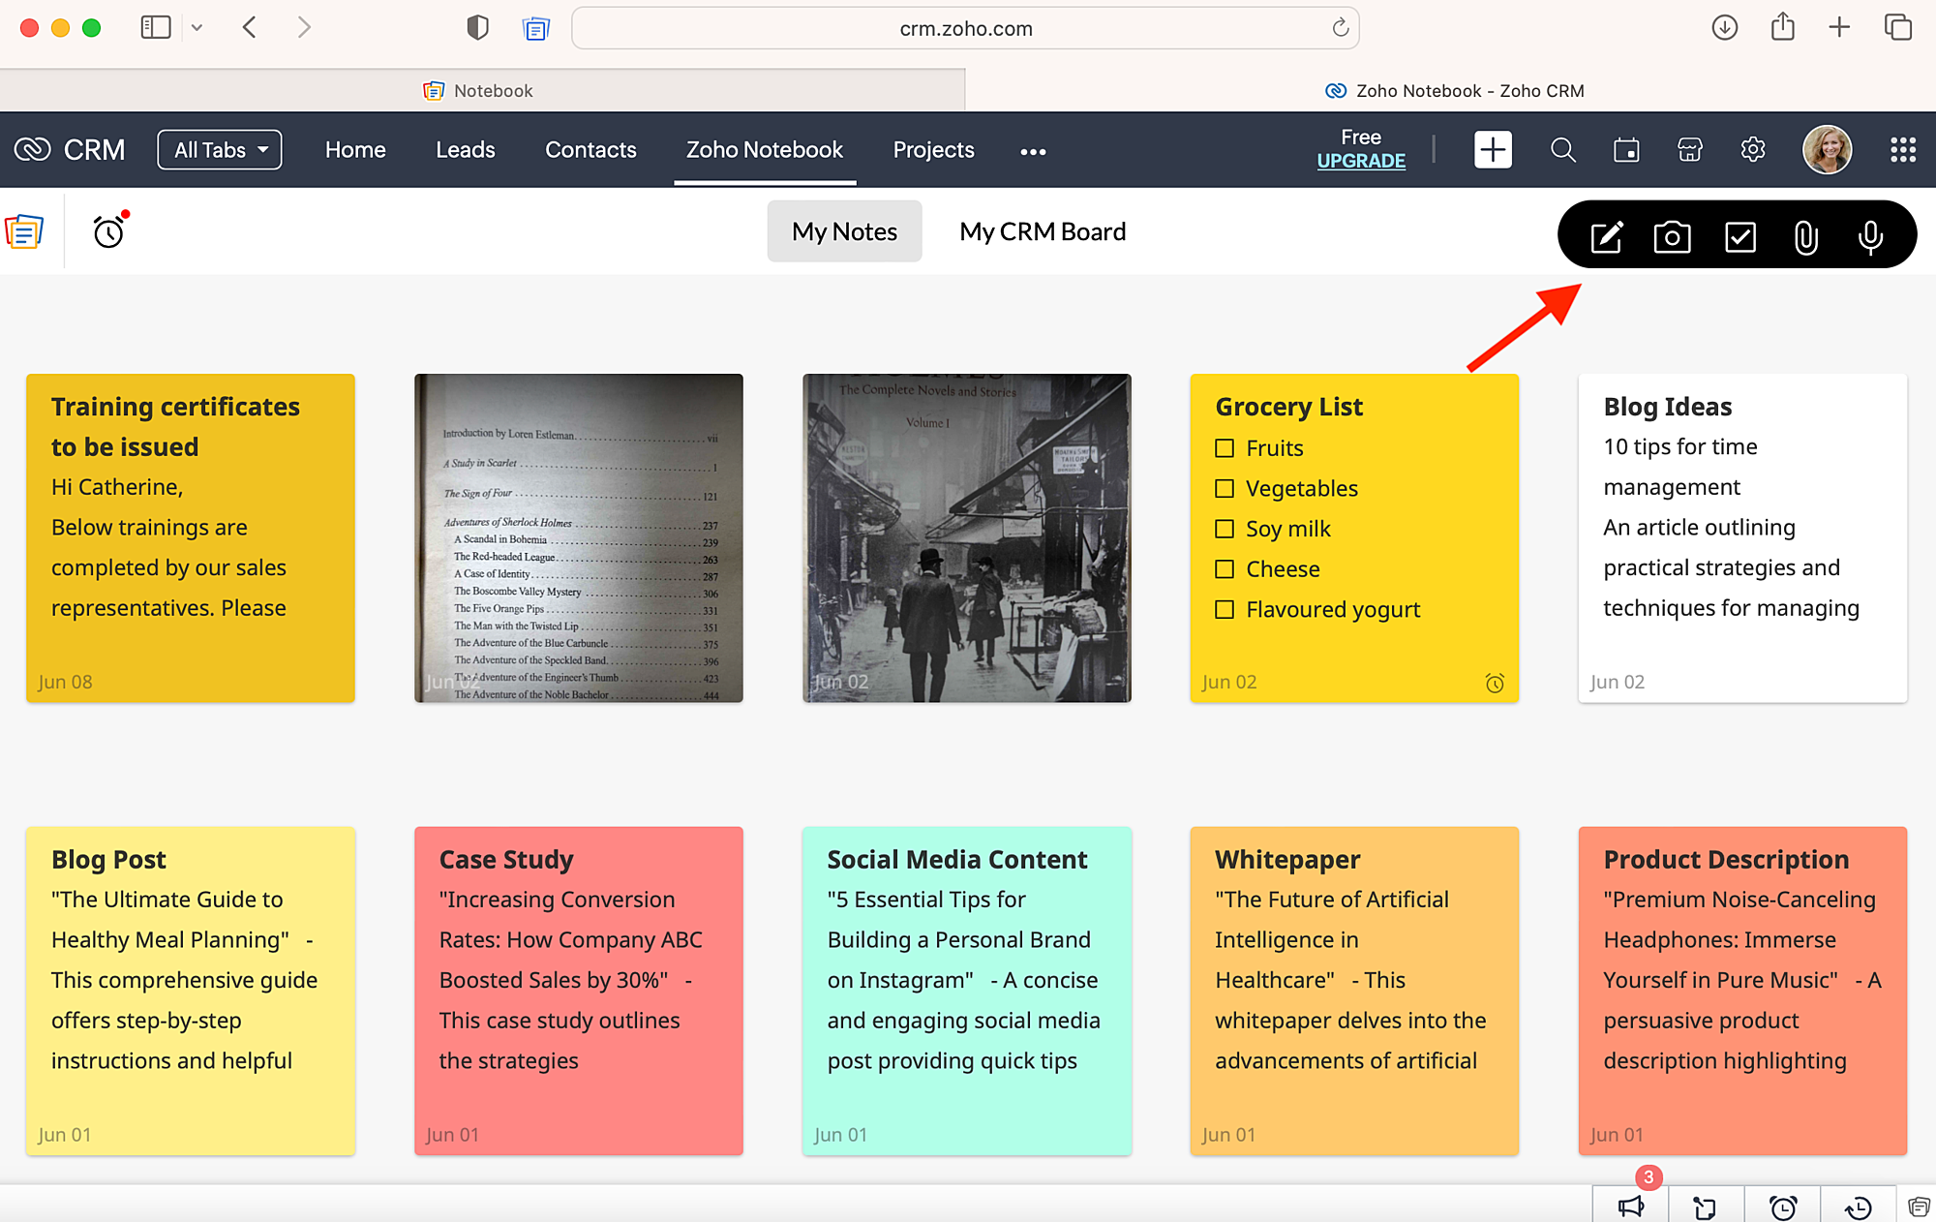Create a checklist note from the toolbar

pyautogui.click(x=1739, y=236)
